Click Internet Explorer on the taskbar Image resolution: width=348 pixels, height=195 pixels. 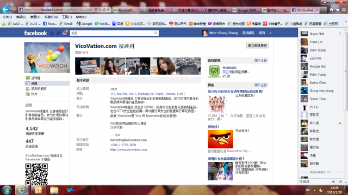tap(22, 190)
